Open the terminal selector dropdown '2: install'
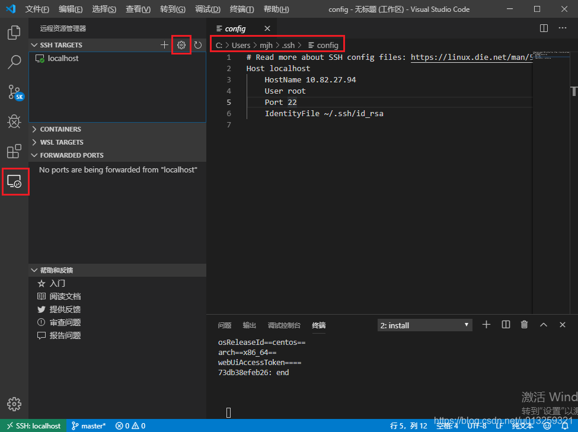The image size is (578, 432). [x=424, y=325]
